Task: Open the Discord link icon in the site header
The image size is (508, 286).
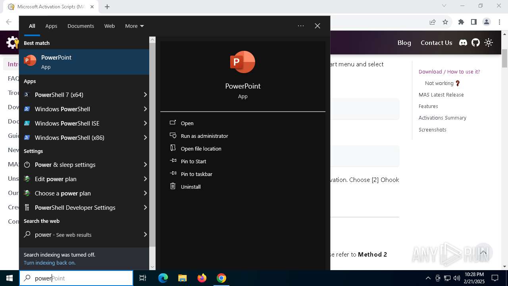Action: click(463, 43)
